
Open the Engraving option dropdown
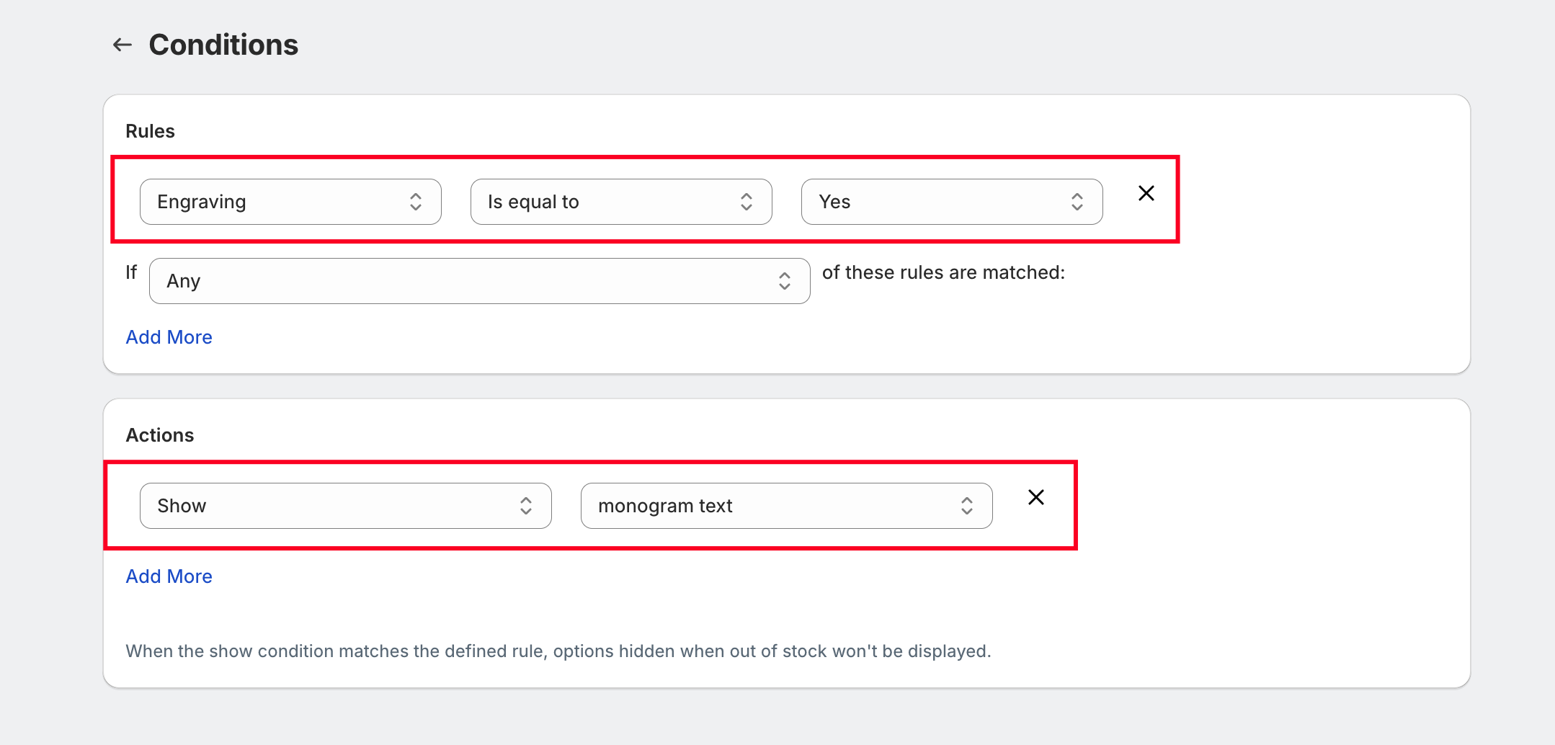274,202
